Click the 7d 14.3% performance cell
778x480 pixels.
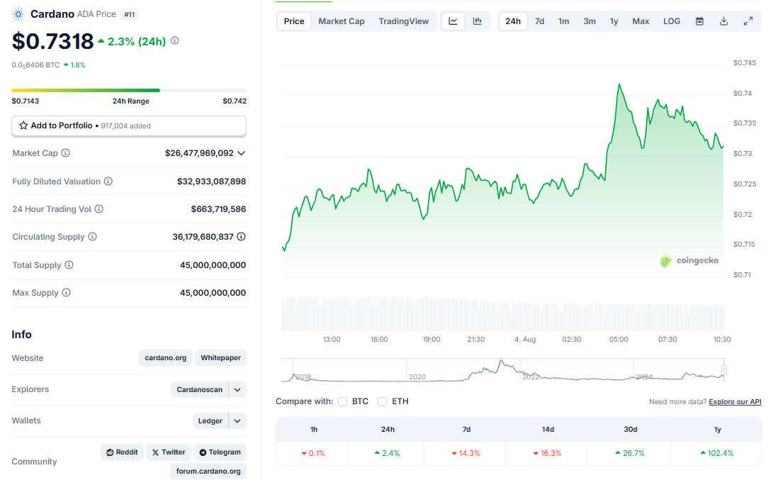(x=466, y=453)
